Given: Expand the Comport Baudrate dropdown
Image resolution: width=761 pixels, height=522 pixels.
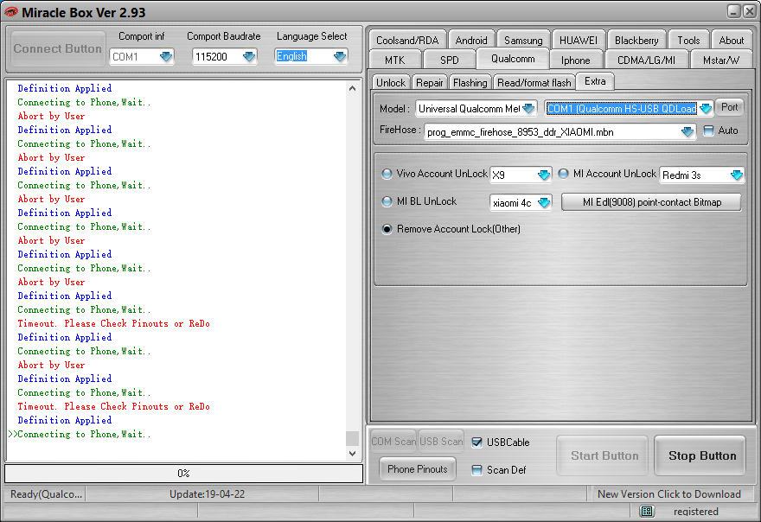Looking at the screenshot, I should pyautogui.click(x=249, y=57).
